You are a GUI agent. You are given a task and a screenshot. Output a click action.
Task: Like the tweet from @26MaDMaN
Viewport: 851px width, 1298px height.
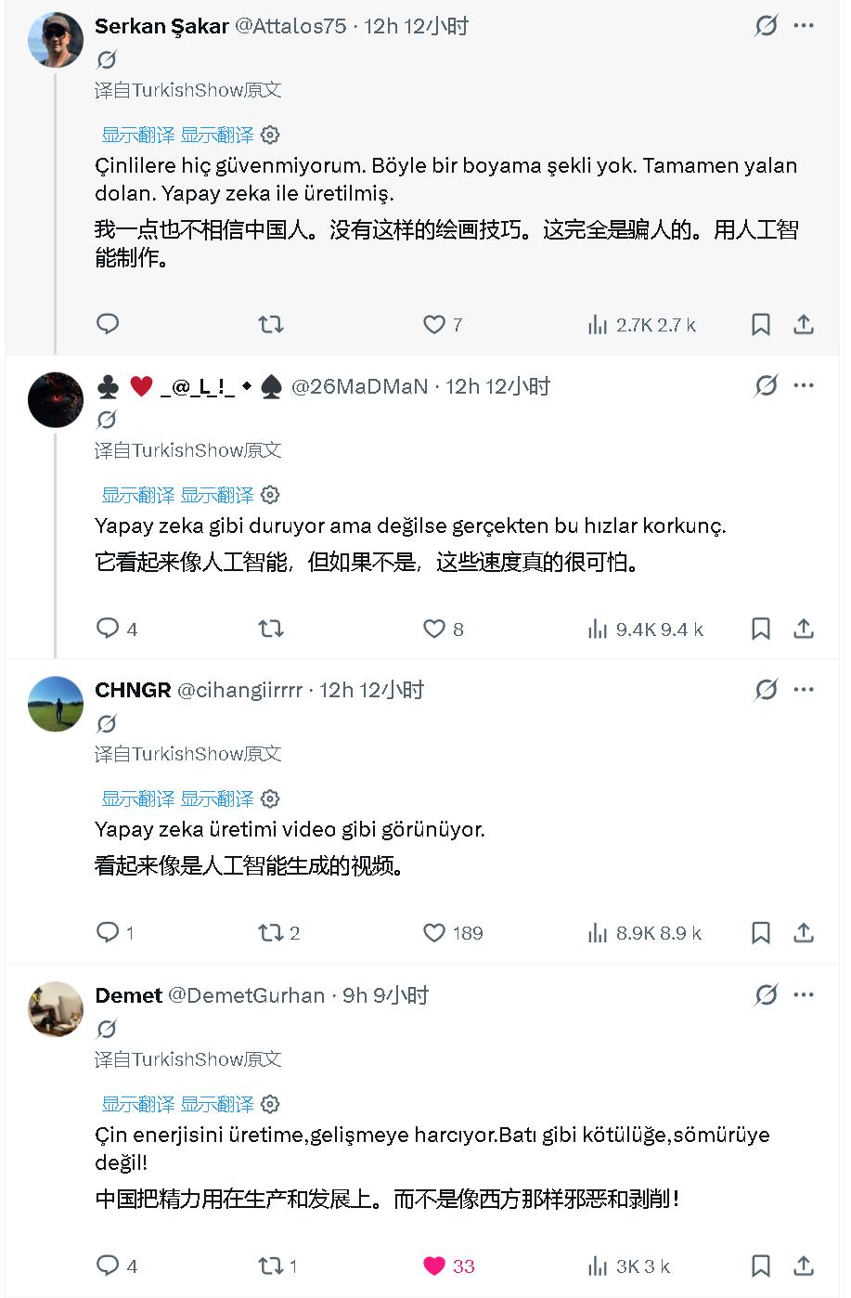(x=434, y=629)
